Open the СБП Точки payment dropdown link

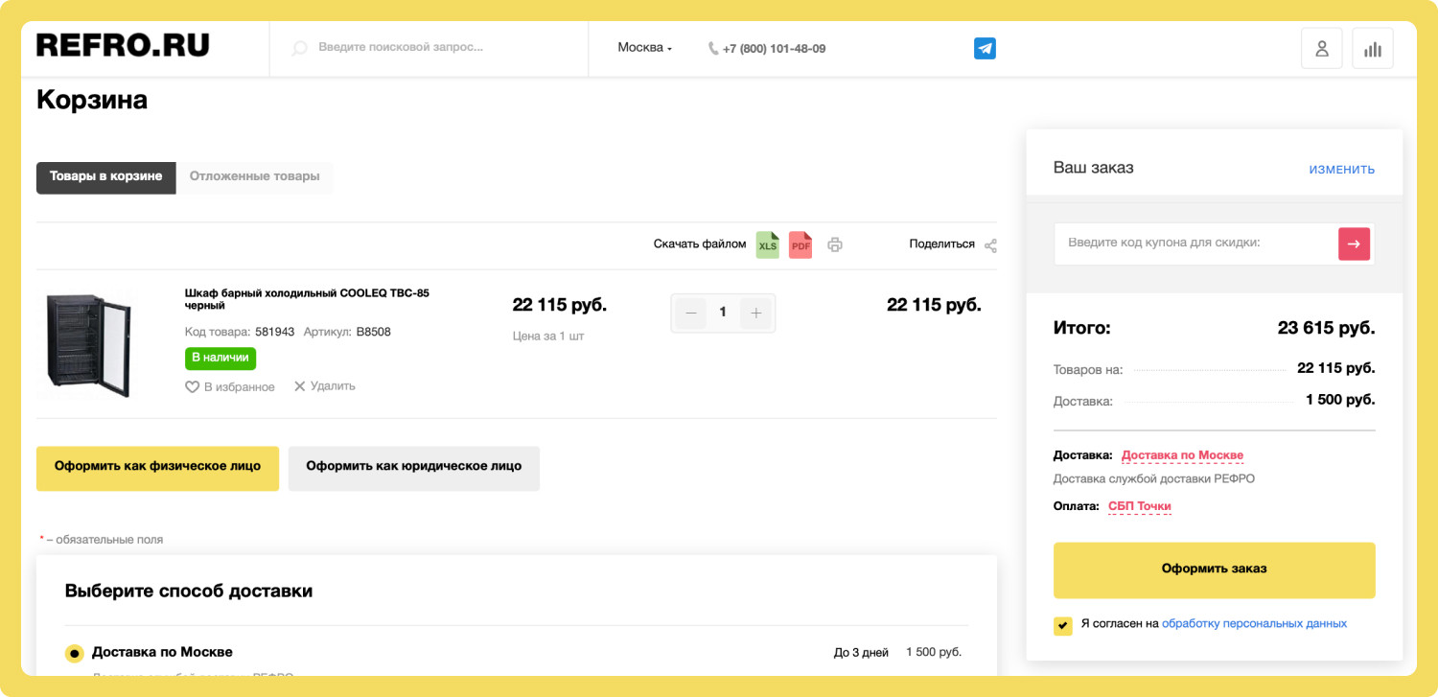[1140, 506]
